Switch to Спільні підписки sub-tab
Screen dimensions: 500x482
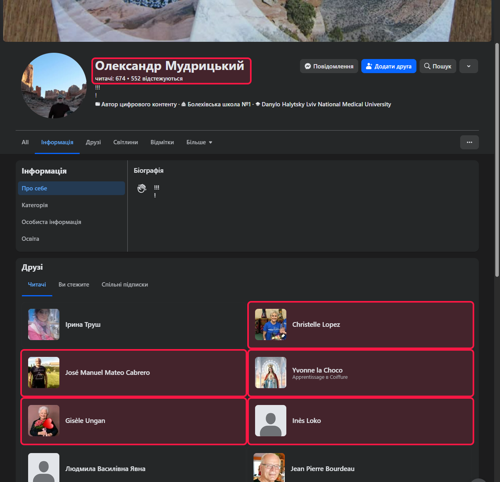[x=125, y=285]
